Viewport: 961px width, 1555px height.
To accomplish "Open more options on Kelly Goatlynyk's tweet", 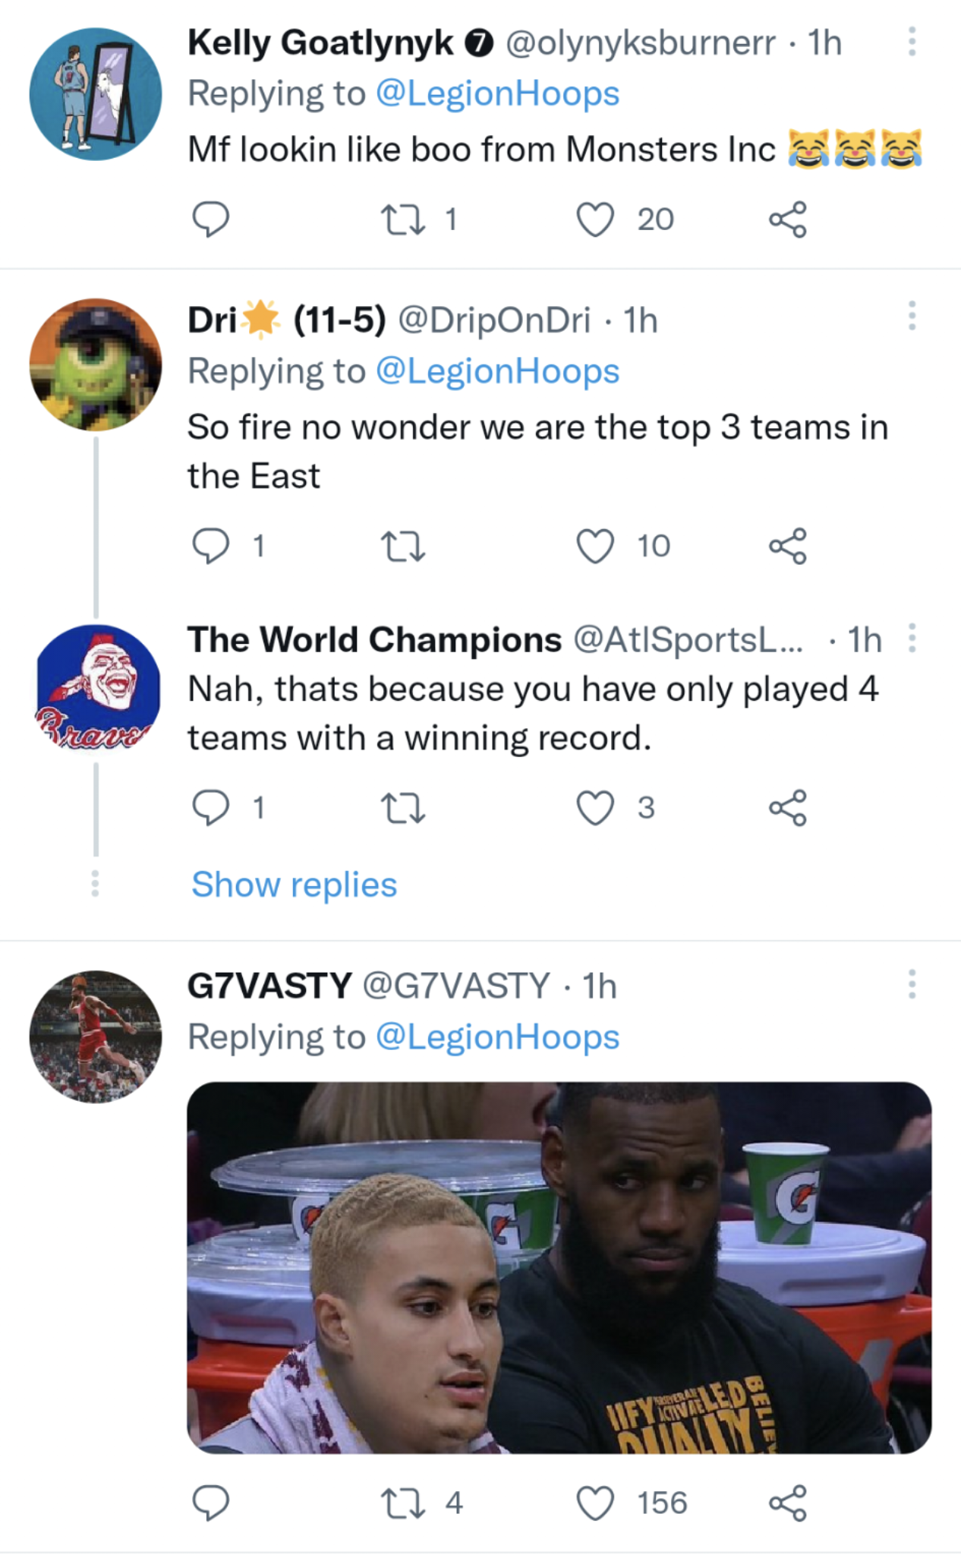I will (912, 42).
